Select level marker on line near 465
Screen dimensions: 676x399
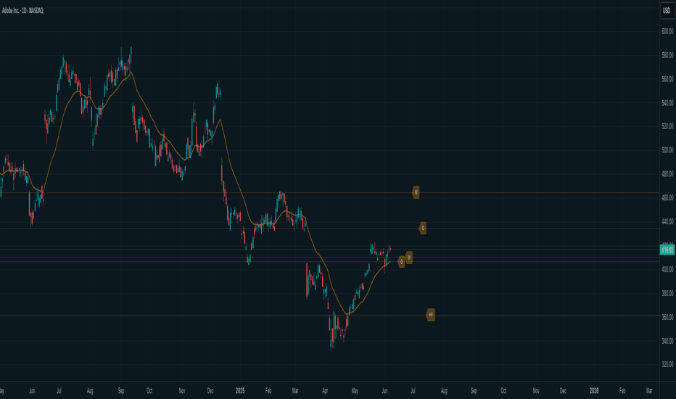click(416, 192)
